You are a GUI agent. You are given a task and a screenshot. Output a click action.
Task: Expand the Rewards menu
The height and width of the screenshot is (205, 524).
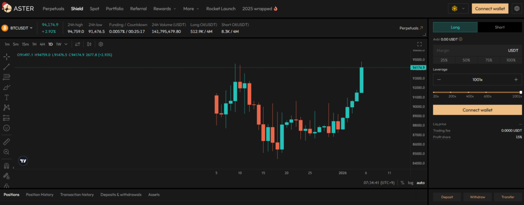(x=164, y=9)
